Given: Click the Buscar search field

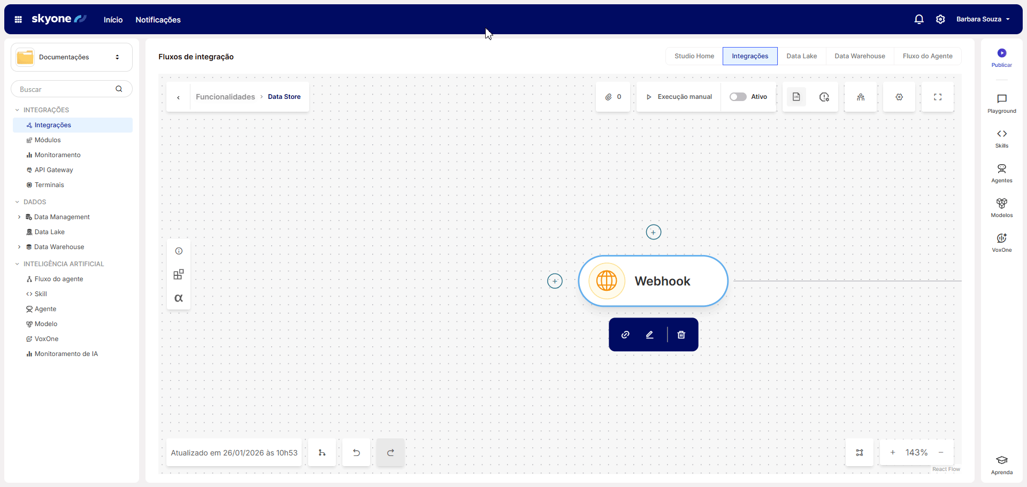Looking at the screenshot, I should [64, 89].
